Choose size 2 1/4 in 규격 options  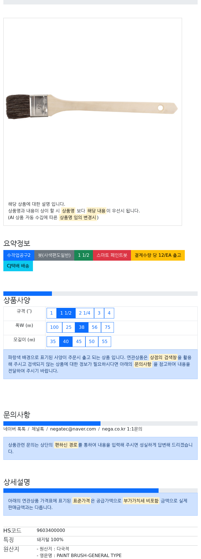(x=85, y=313)
